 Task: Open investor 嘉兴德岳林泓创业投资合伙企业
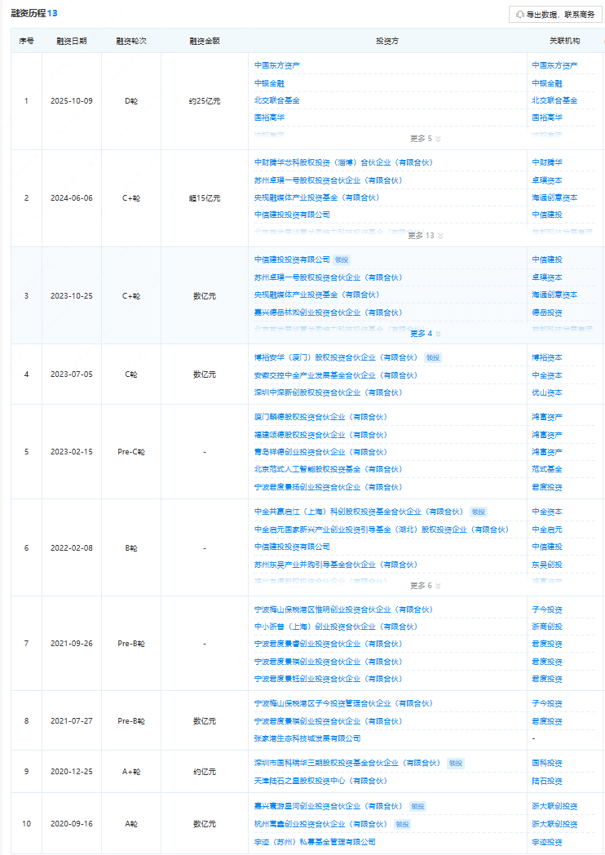(328, 312)
